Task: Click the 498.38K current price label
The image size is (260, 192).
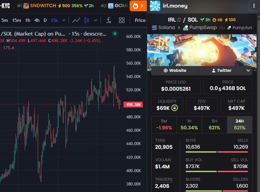Action: click(x=133, y=105)
